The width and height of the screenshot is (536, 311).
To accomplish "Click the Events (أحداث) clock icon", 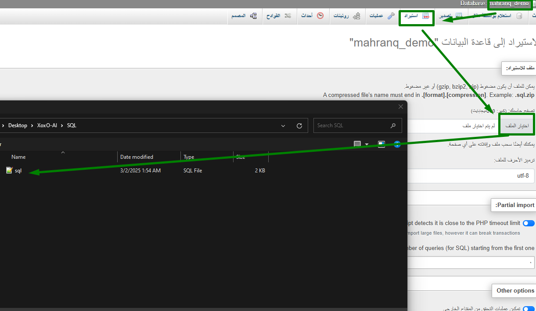I will [x=320, y=16].
